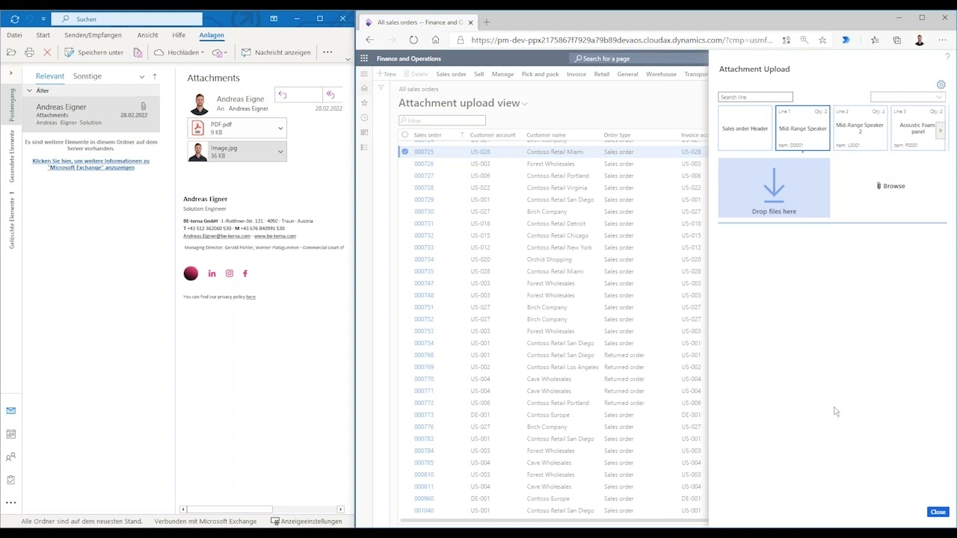Open the Hilfe tab
Image resolution: width=957 pixels, height=538 pixels.
[179, 35]
